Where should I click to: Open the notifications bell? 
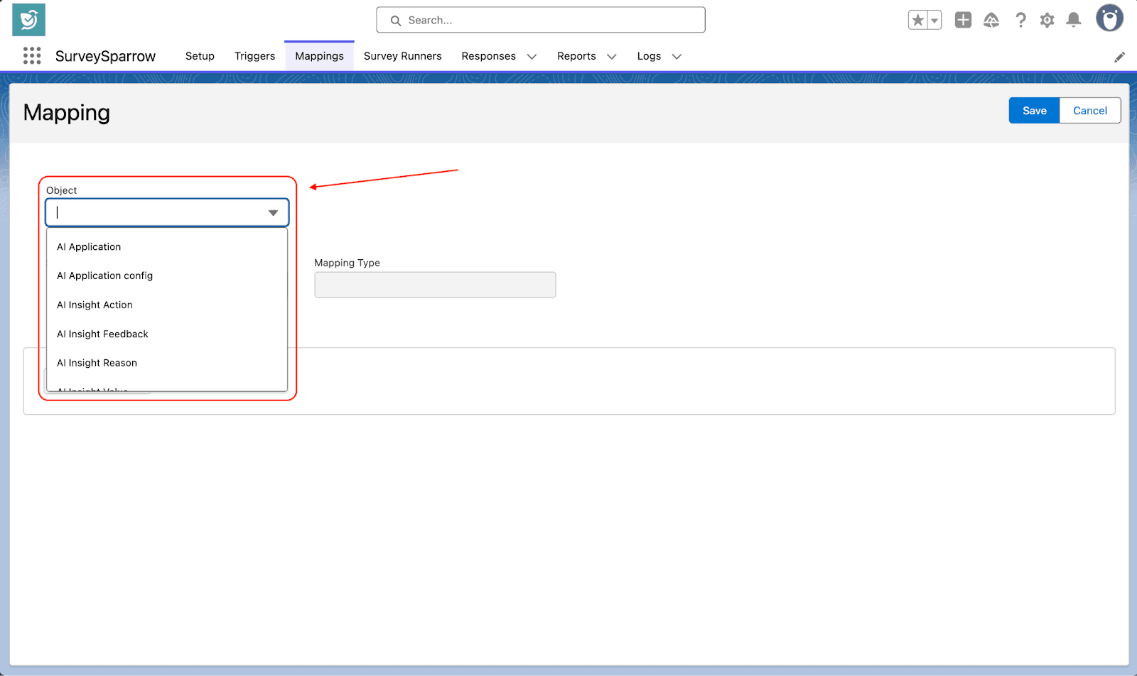1074,21
